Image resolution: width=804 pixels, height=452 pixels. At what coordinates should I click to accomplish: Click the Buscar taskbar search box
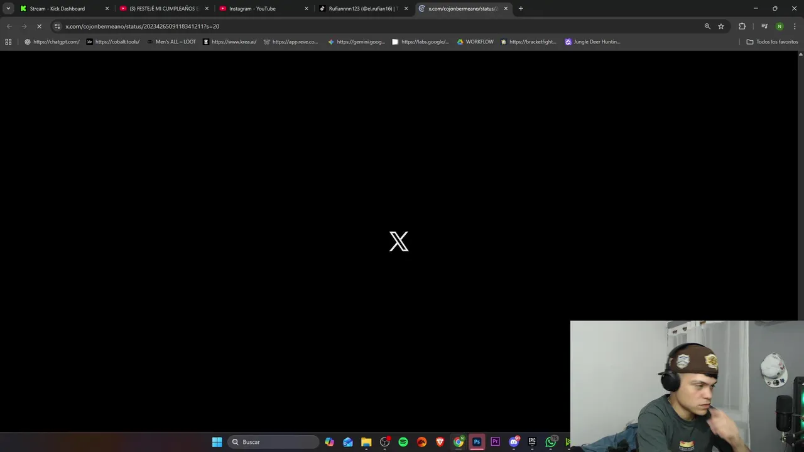pos(273,442)
